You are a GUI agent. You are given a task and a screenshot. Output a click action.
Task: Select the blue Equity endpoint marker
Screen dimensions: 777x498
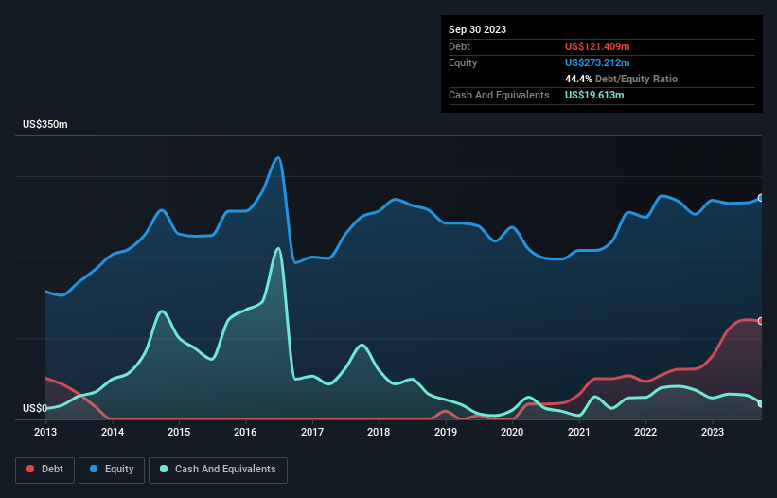pos(761,198)
